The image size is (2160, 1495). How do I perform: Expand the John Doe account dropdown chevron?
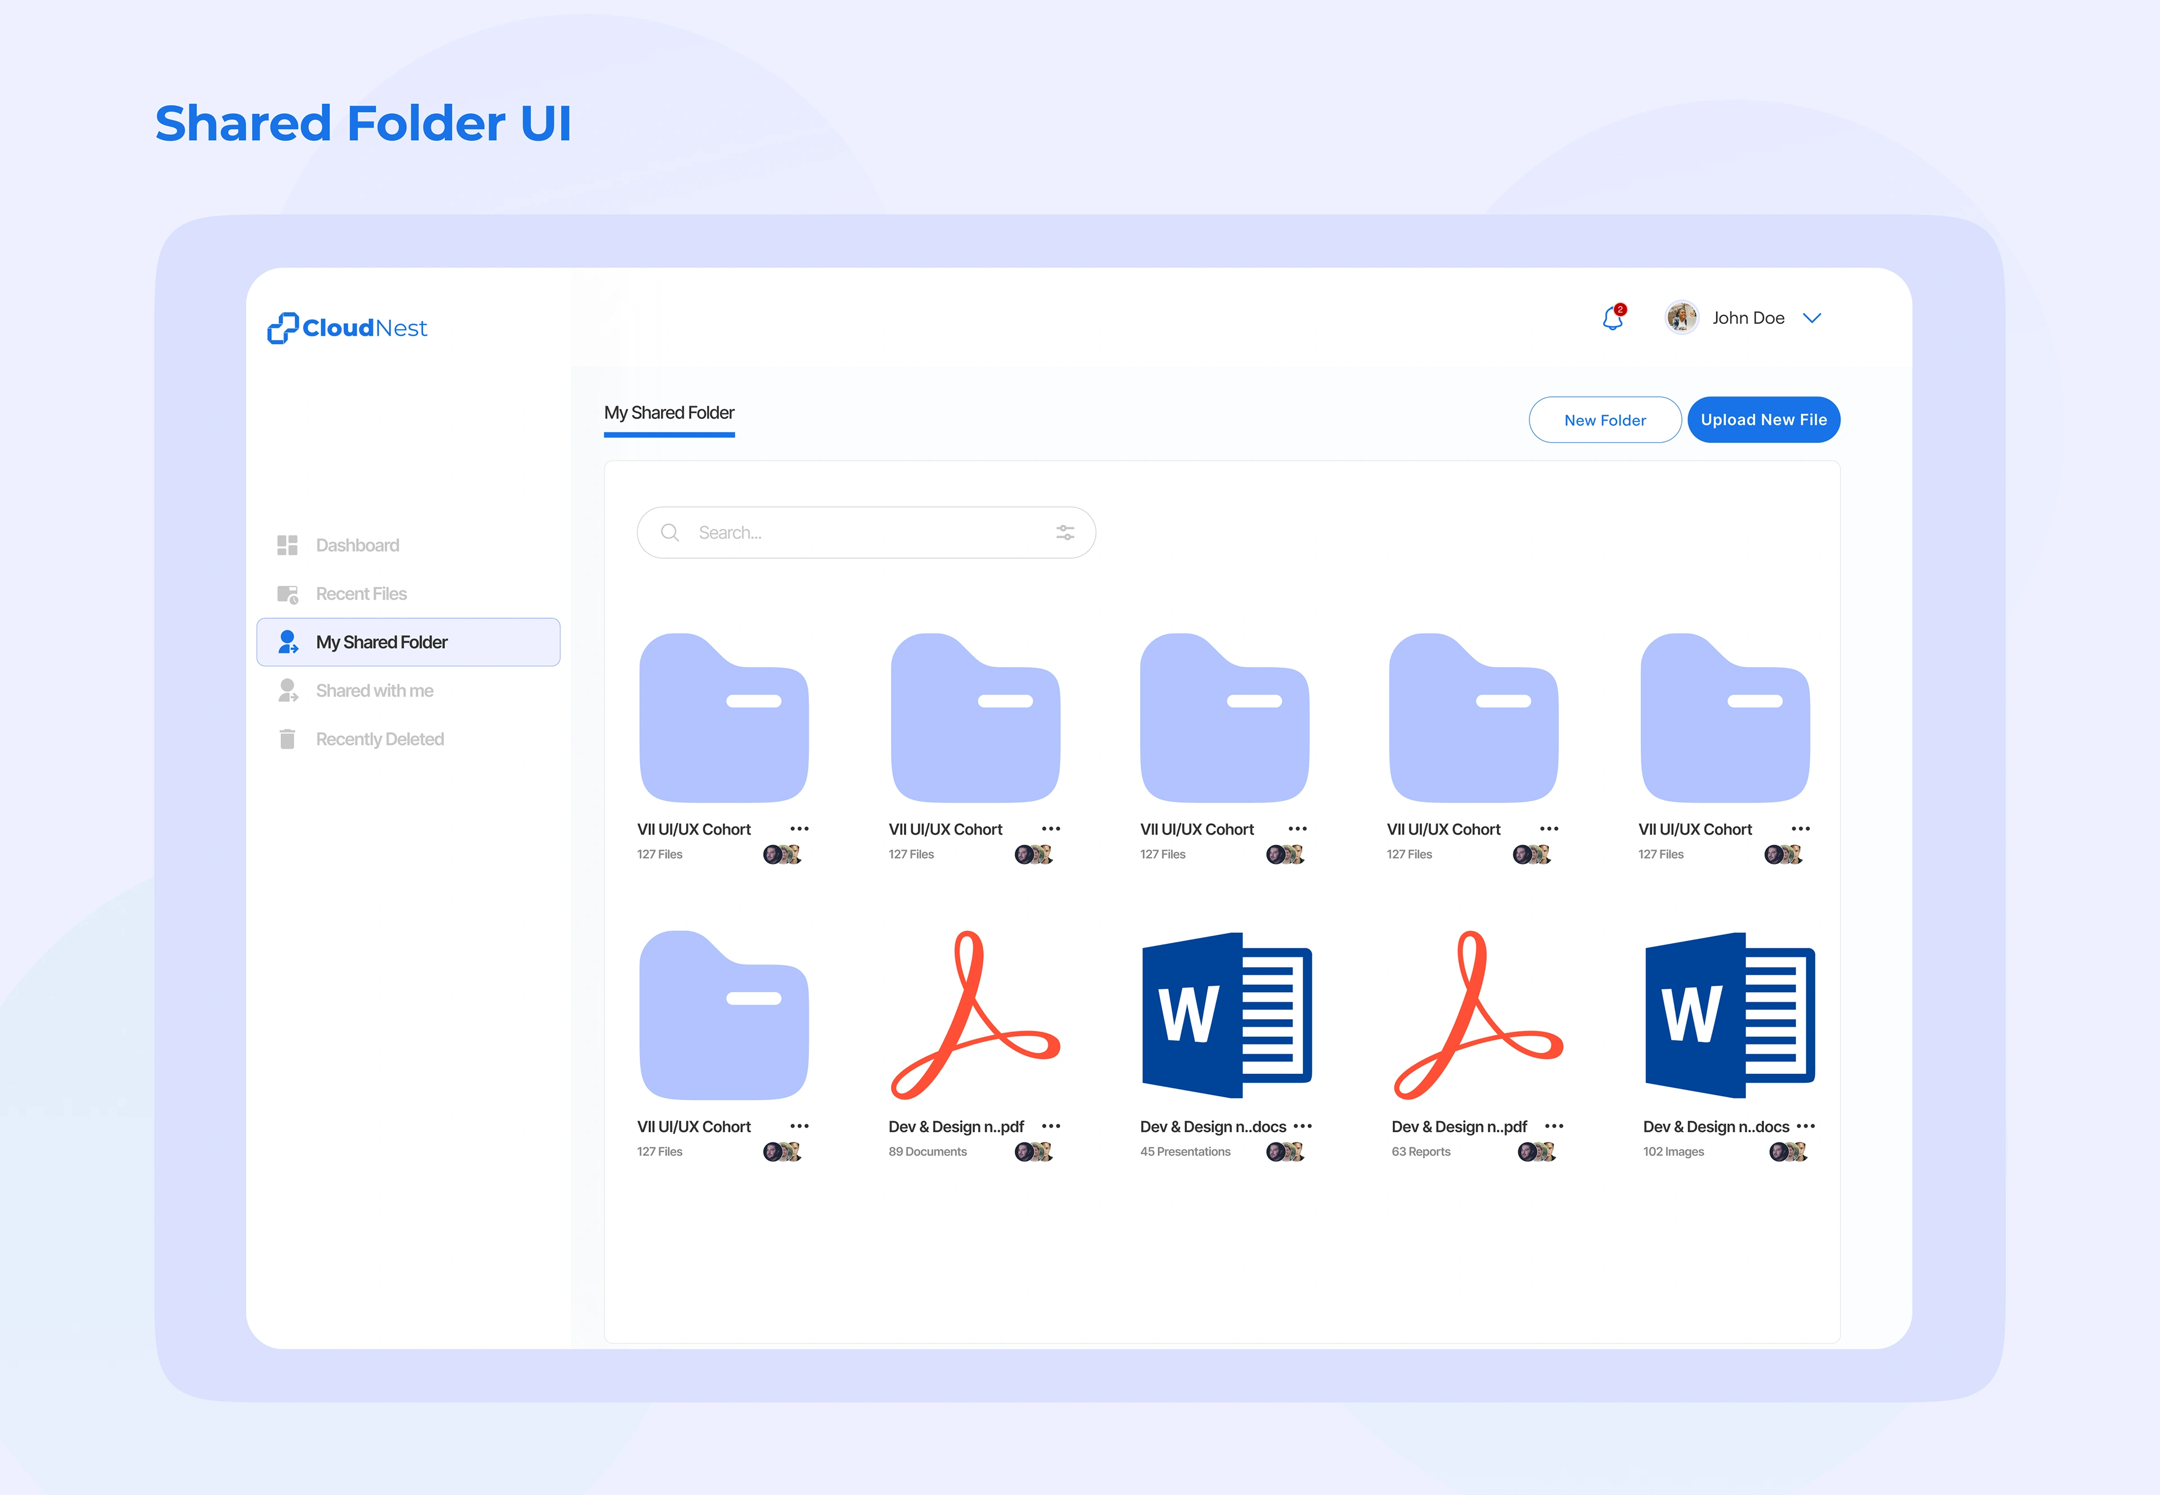1812,318
